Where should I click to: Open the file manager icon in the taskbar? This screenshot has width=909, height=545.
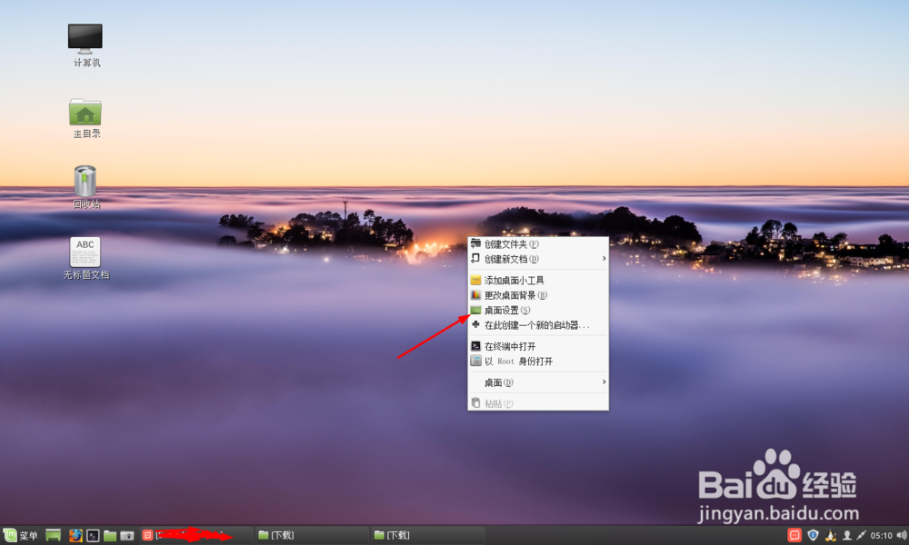(108, 535)
